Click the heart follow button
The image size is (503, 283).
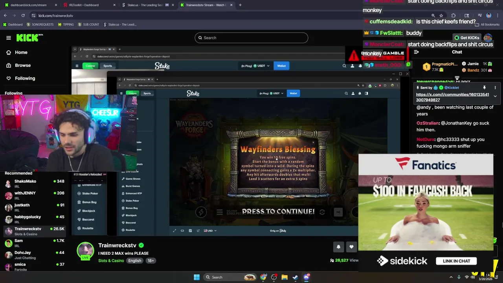[351, 247]
